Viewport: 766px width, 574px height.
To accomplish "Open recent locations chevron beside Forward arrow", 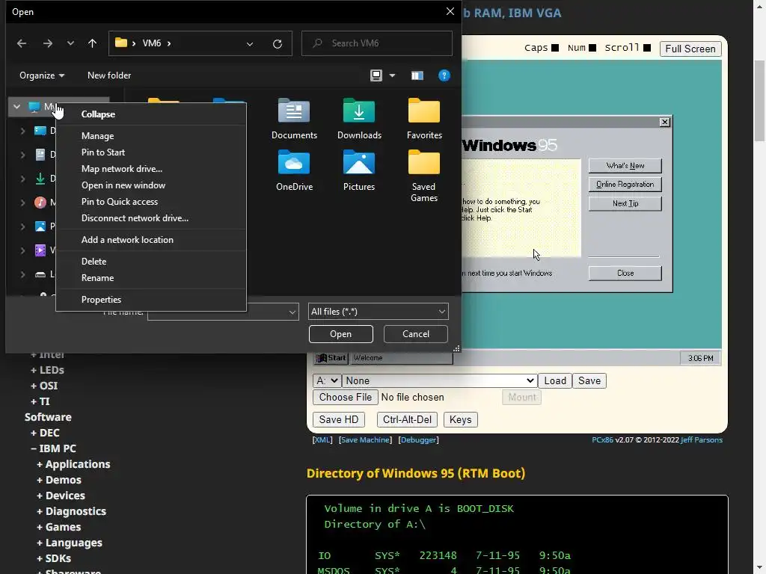I will [x=70, y=43].
